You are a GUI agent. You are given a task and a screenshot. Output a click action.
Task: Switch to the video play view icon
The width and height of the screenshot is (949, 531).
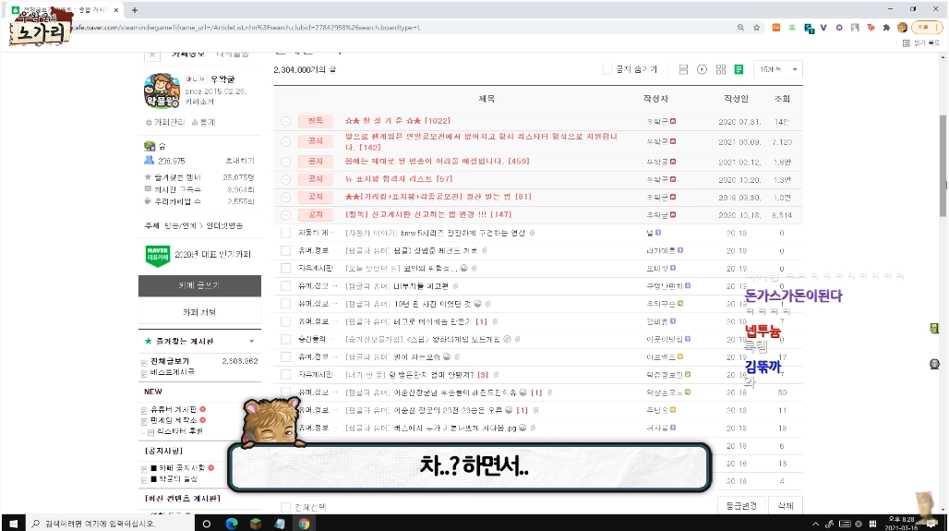pos(702,69)
